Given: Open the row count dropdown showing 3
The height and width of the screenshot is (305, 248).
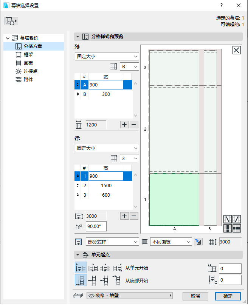Looking at the screenshot, I should (129, 158).
